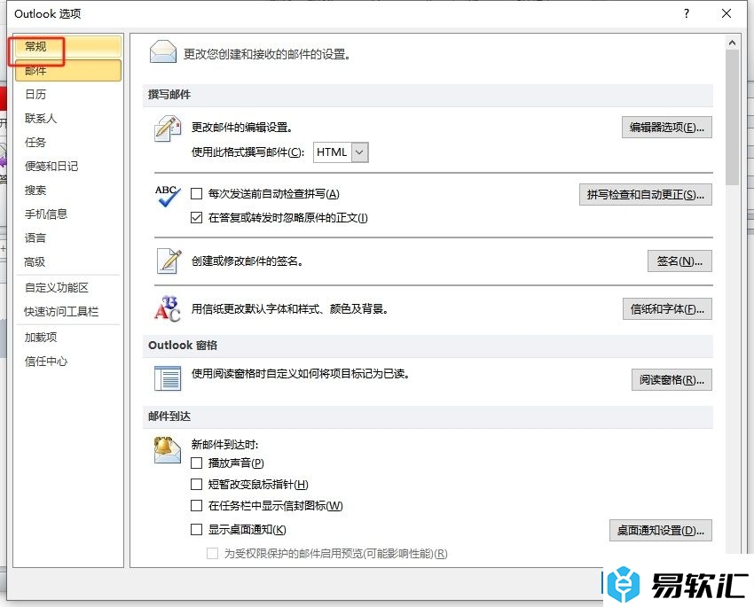Click the help question mark icon
Screen dimensions: 754x607
click(x=687, y=13)
